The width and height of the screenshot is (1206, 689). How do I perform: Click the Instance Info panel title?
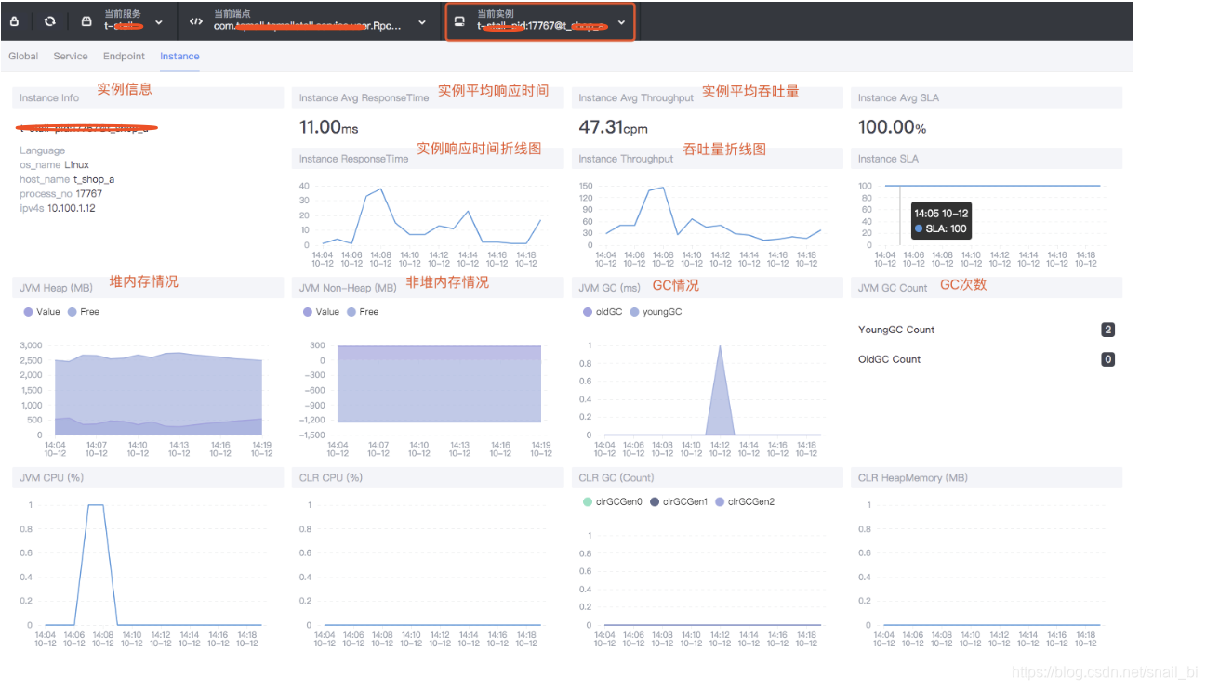tap(49, 97)
